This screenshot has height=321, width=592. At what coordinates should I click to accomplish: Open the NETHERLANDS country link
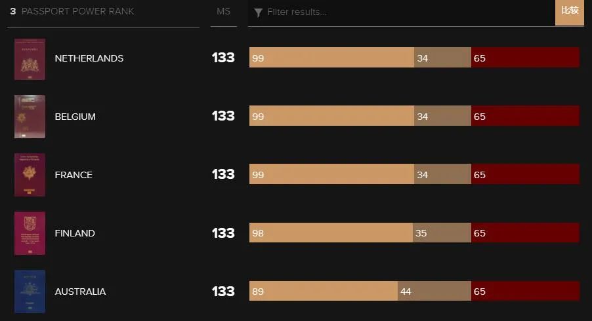89,58
